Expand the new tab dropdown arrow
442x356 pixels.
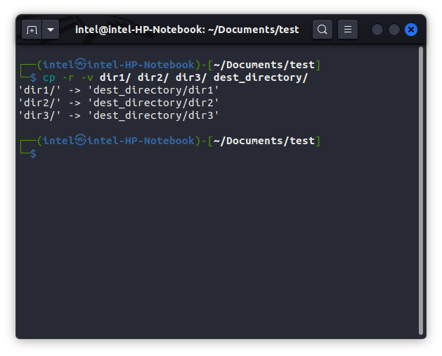pyautogui.click(x=51, y=30)
